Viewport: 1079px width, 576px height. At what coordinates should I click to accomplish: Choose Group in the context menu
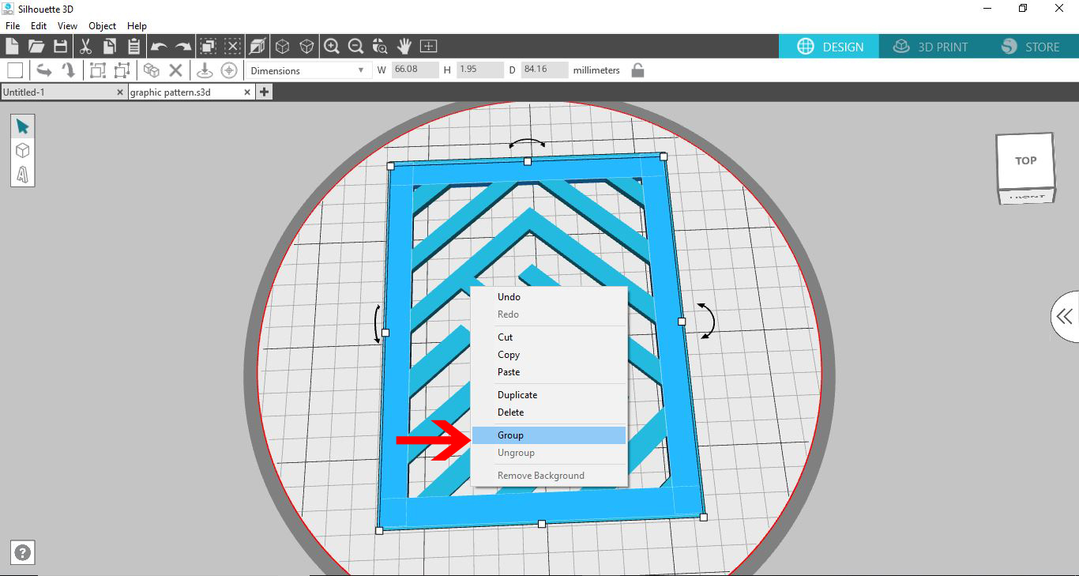point(549,435)
